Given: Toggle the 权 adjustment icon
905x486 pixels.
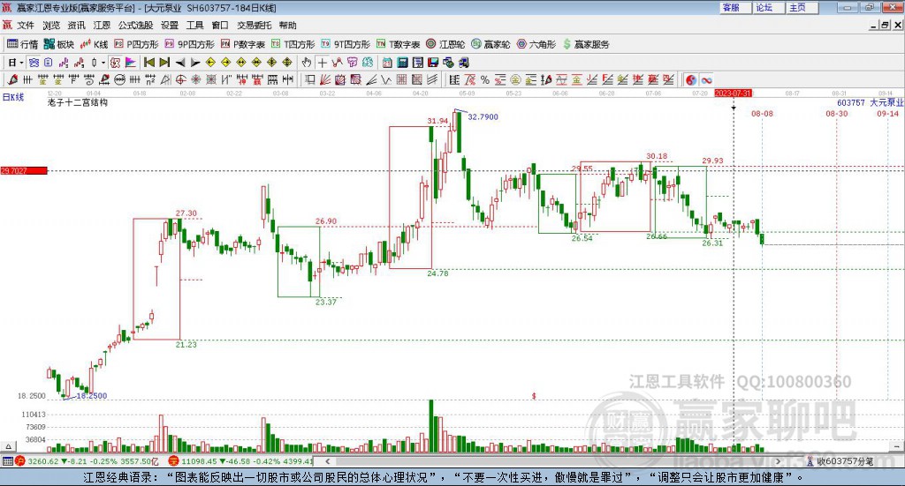Looking at the screenshot, I should coord(116,63).
